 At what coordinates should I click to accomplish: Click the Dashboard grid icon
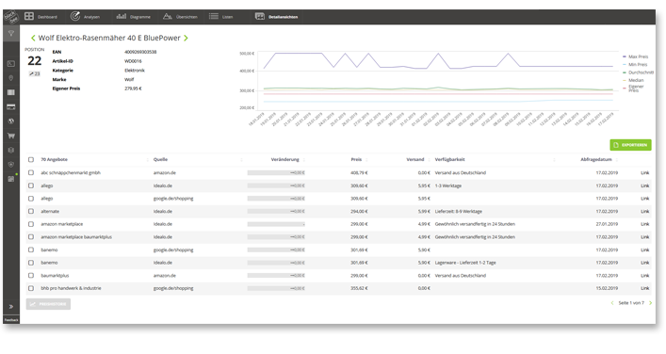pos(29,16)
